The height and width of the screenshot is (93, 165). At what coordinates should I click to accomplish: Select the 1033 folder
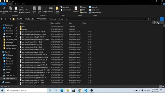(x=23, y=27)
